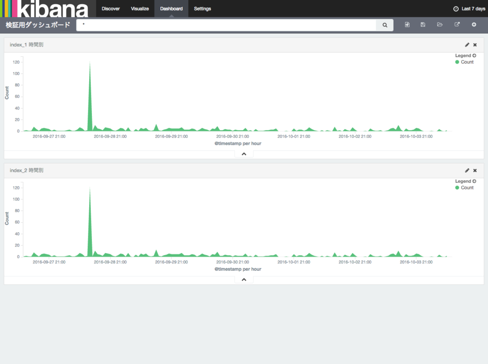Click the index_1 時間別 panel title

[27, 45]
